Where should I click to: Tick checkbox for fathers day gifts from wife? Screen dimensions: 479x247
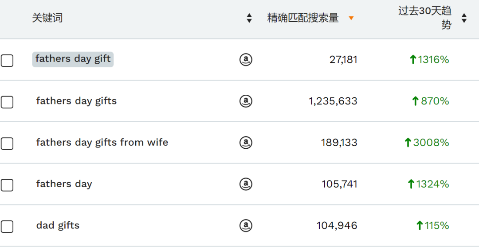[x=7, y=143]
